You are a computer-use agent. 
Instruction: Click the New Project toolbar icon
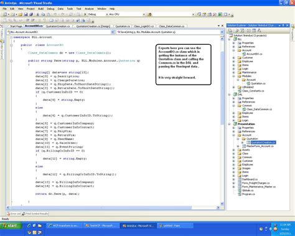pyautogui.click(x=5, y=14)
